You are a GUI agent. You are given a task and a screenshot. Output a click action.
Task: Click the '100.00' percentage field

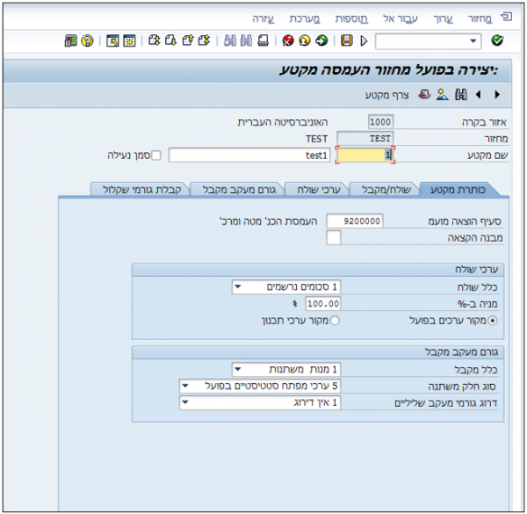coord(323,303)
